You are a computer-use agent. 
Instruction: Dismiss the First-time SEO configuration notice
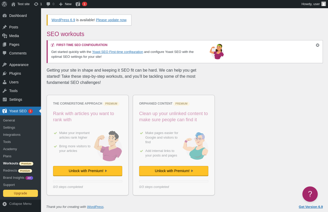tap(317, 45)
